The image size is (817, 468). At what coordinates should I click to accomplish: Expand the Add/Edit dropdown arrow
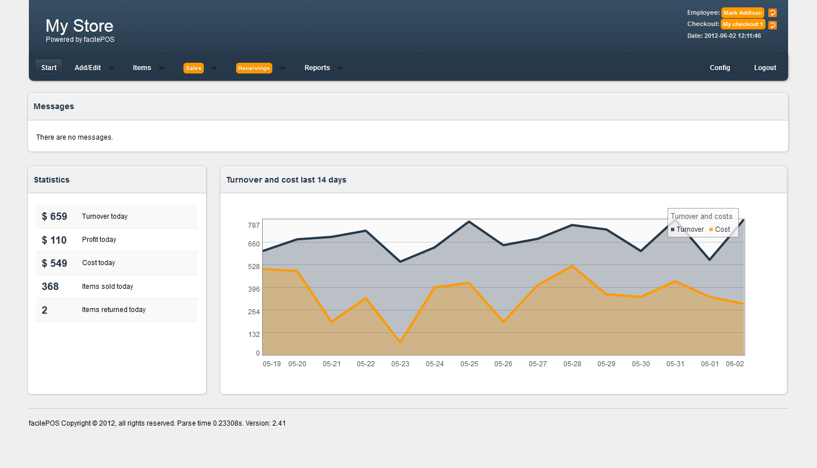coord(111,68)
